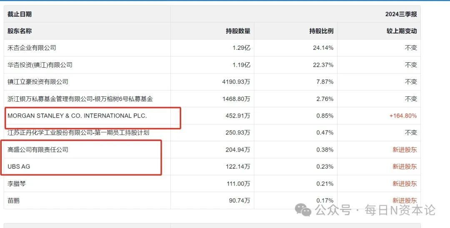
Task: Select the 4190.93万 holding value
Action: pyautogui.click(x=236, y=82)
